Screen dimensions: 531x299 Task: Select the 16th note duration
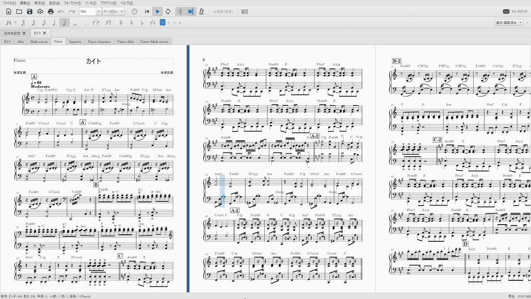(x=34, y=23)
